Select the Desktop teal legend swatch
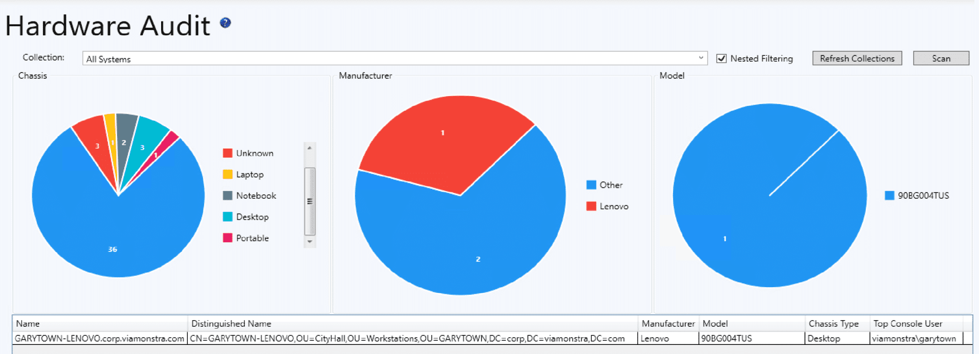This screenshot has height=354, width=979. [x=228, y=216]
